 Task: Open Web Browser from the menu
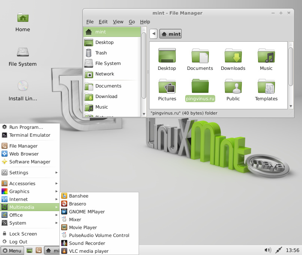30,154
